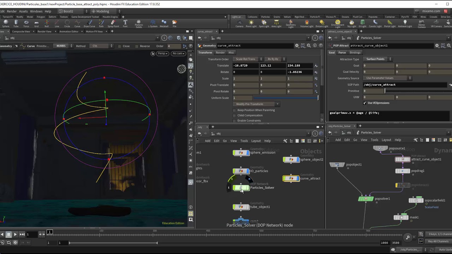Select the Torus shelf tool

(x=26, y=24)
